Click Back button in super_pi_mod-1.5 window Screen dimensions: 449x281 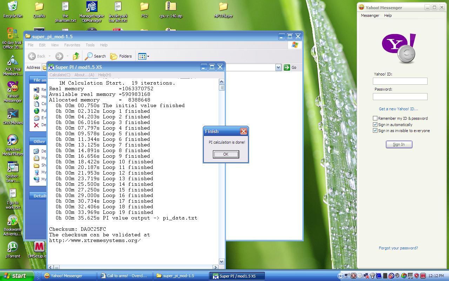[x=37, y=56]
